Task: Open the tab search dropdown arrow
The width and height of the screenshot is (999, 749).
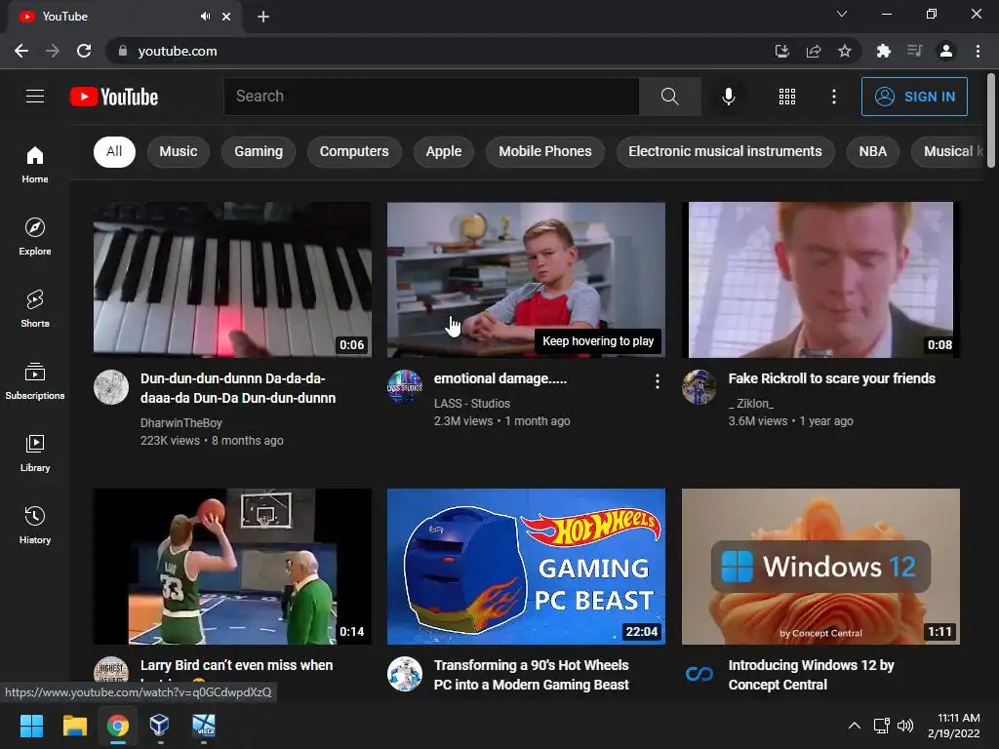Action: pos(842,14)
